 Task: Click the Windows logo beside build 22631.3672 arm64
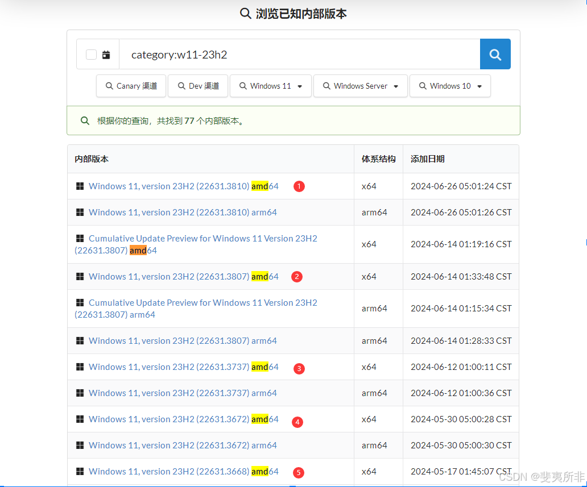point(80,446)
